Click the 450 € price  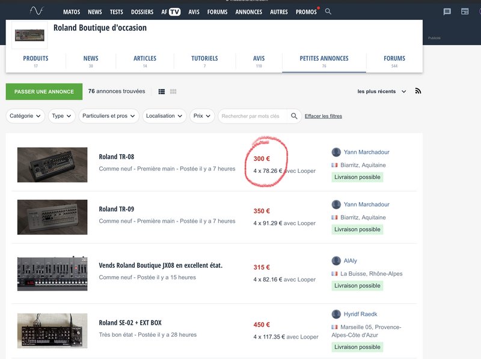click(262, 325)
